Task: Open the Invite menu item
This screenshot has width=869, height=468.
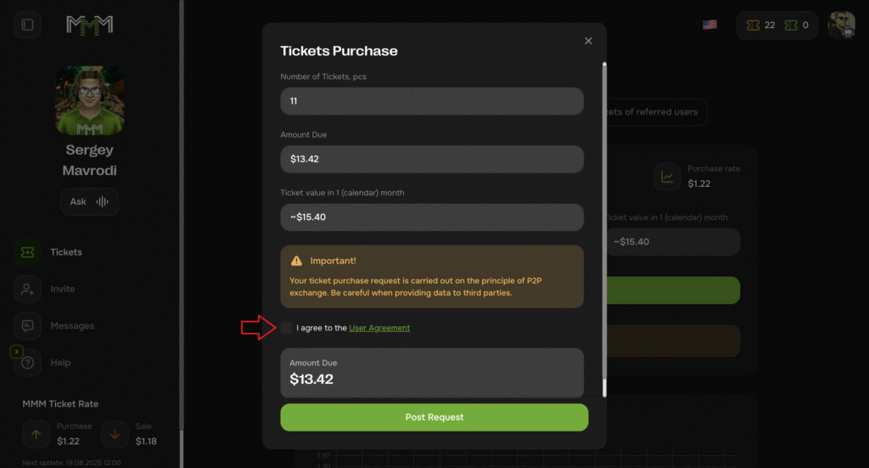Action: pos(63,289)
